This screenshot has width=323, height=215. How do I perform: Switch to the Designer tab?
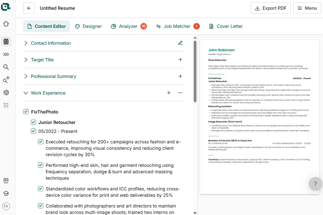pos(88,26)
